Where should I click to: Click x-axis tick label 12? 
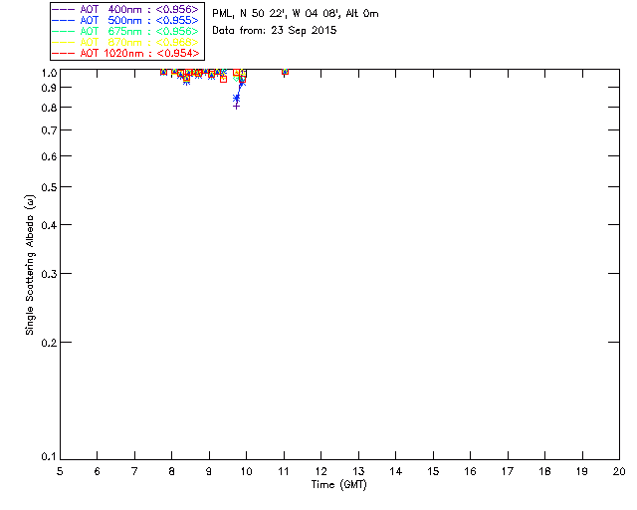point(320,471)
